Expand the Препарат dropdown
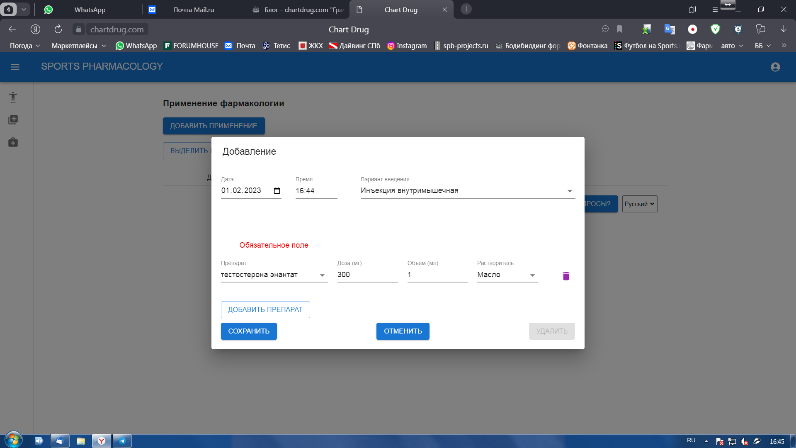Viewport: 796px width, 448px height. pos(322,275)
